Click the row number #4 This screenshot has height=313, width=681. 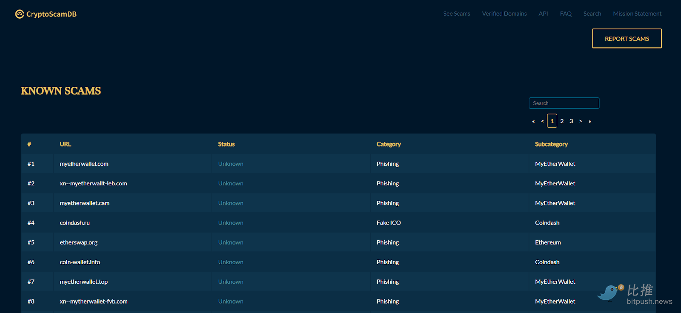(31, 222)
